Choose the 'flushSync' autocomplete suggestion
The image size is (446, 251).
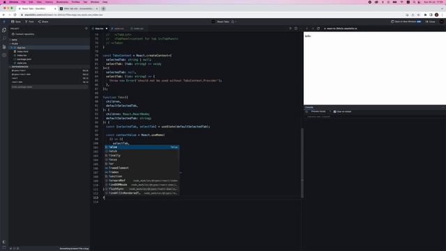coord(141,189)
